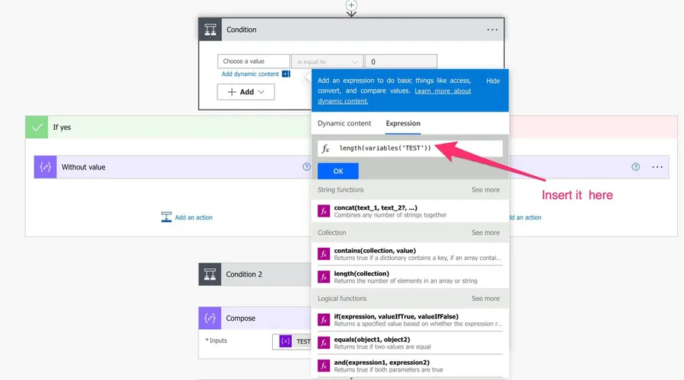Click the Hide link in blue panel
This screenshot has height=380, width=684.
(x=492, y=81)
